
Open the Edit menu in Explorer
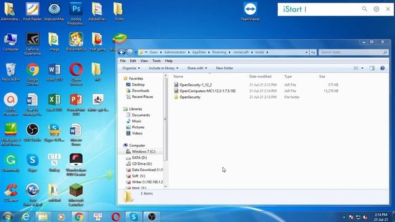click(x=133, y=61)
